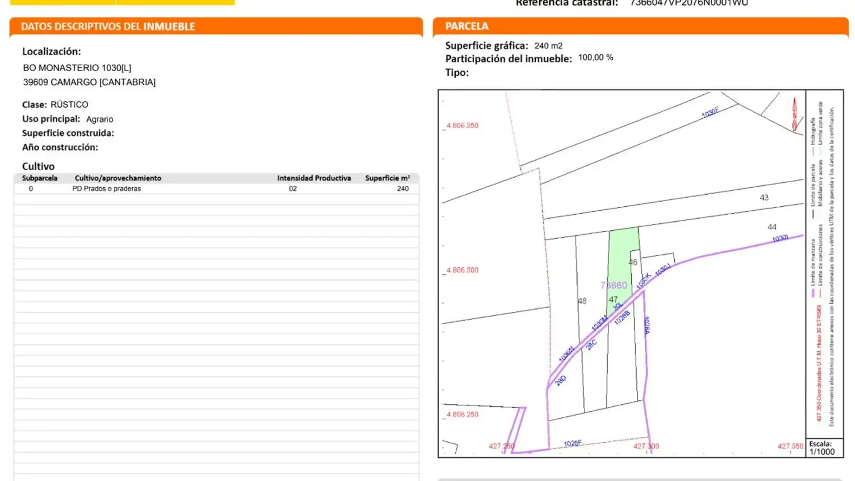Select parcel number 43 on the map
The image size is (855, 481).
point(764,198)
